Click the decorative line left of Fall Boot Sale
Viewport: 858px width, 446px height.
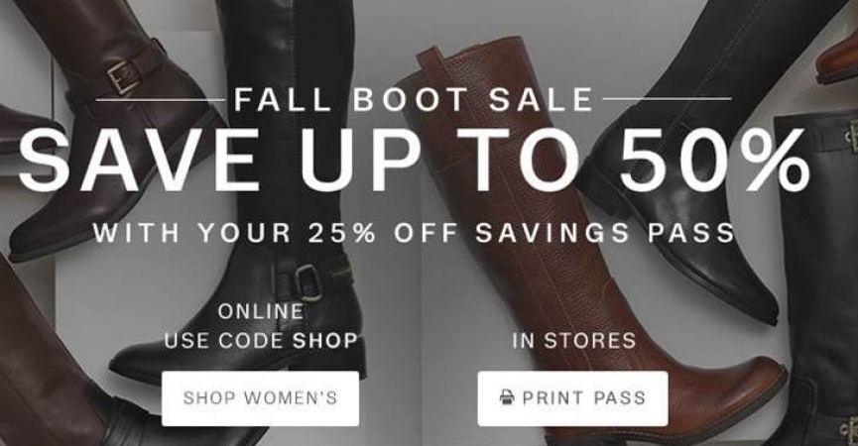161,99
